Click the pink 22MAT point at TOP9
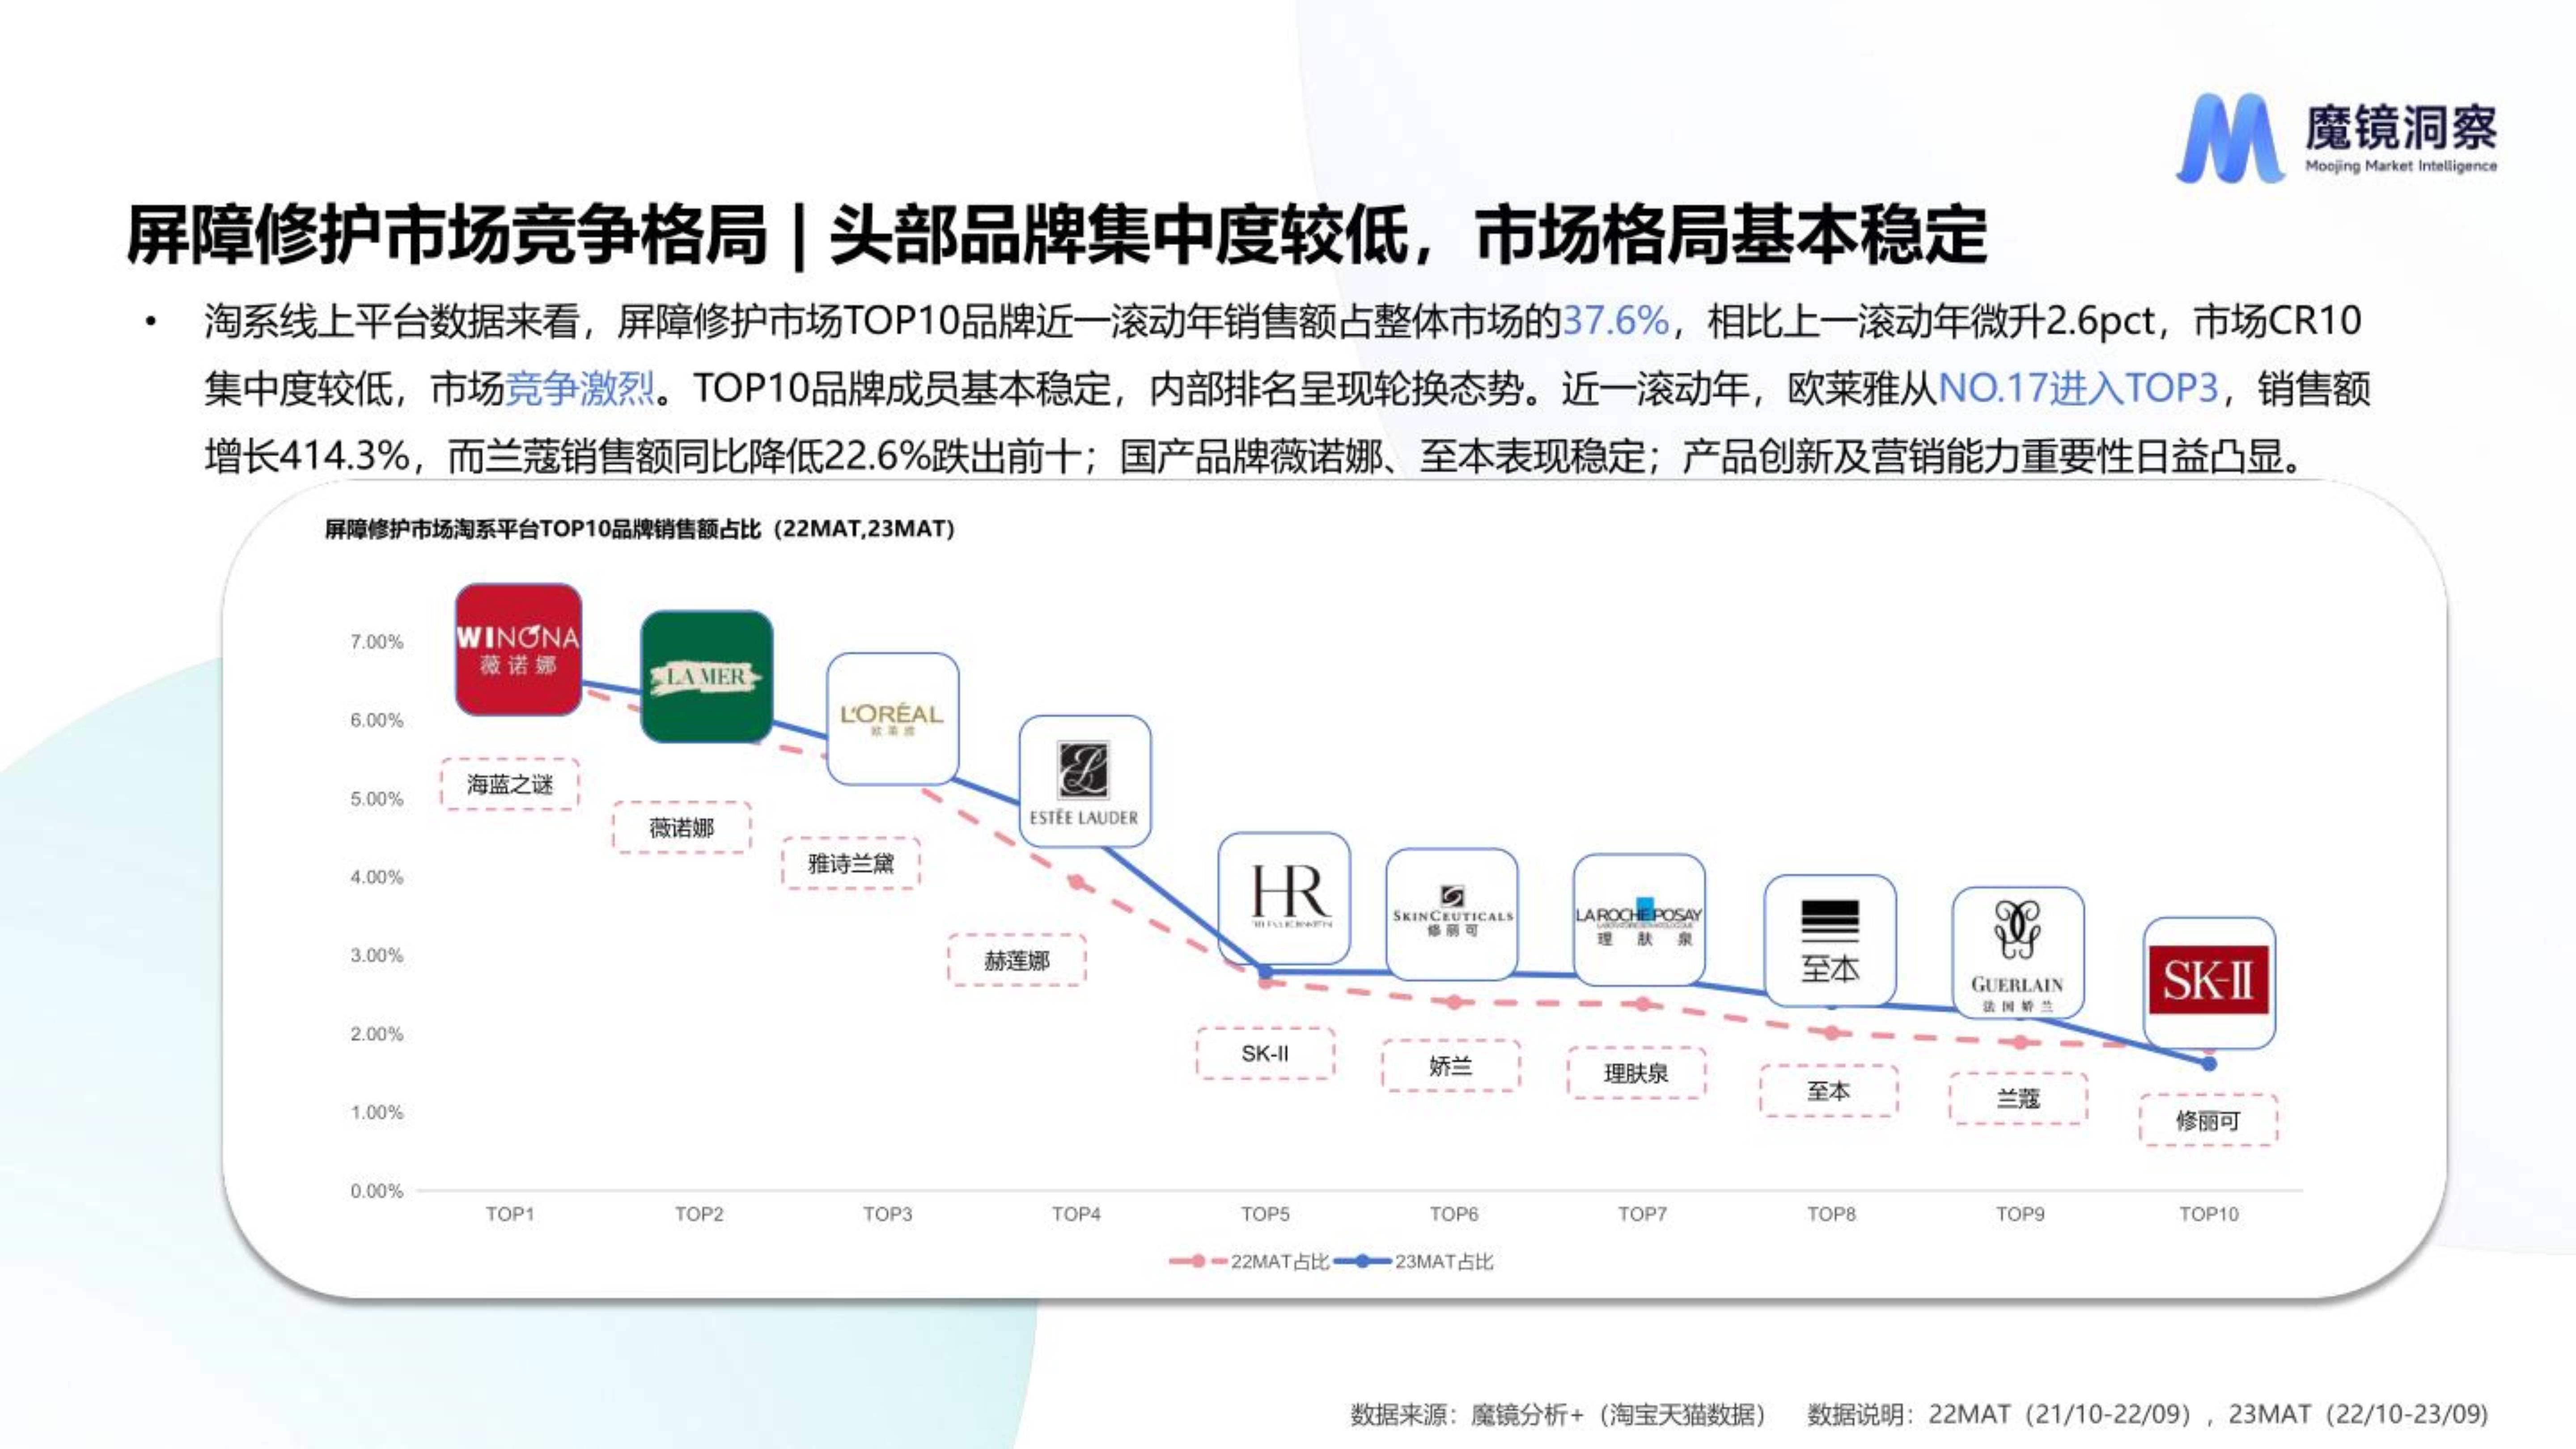Screen dimensions: 2576x1449 point(2020,1043)
